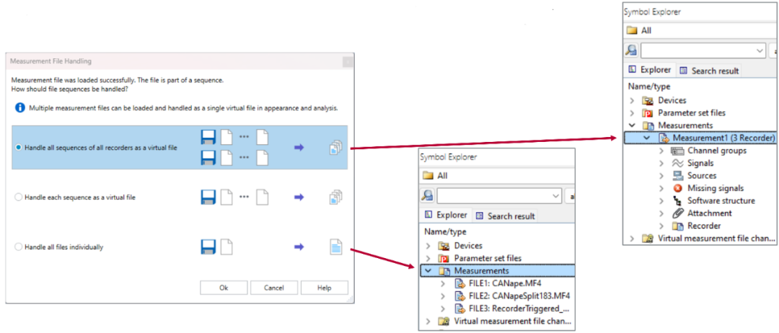Switch to Search result tab in lower Symbol Explorer
Viewport: 779px width, 333px height.
(x=505, y=216)
